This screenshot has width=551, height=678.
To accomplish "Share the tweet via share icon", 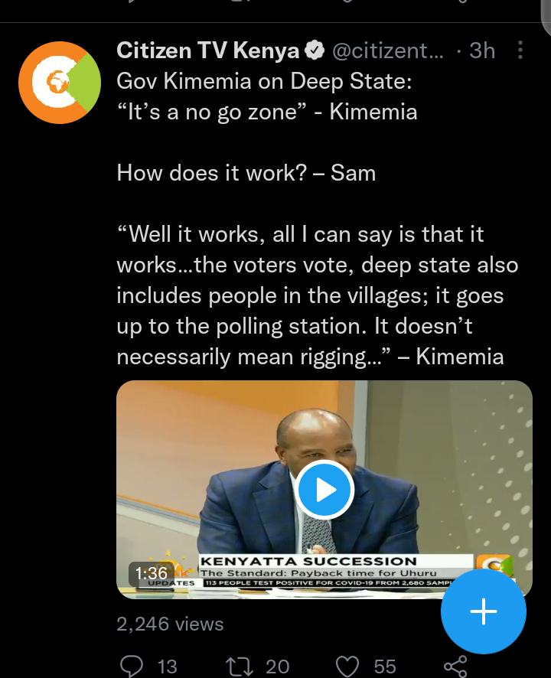I will pos(456,667).
